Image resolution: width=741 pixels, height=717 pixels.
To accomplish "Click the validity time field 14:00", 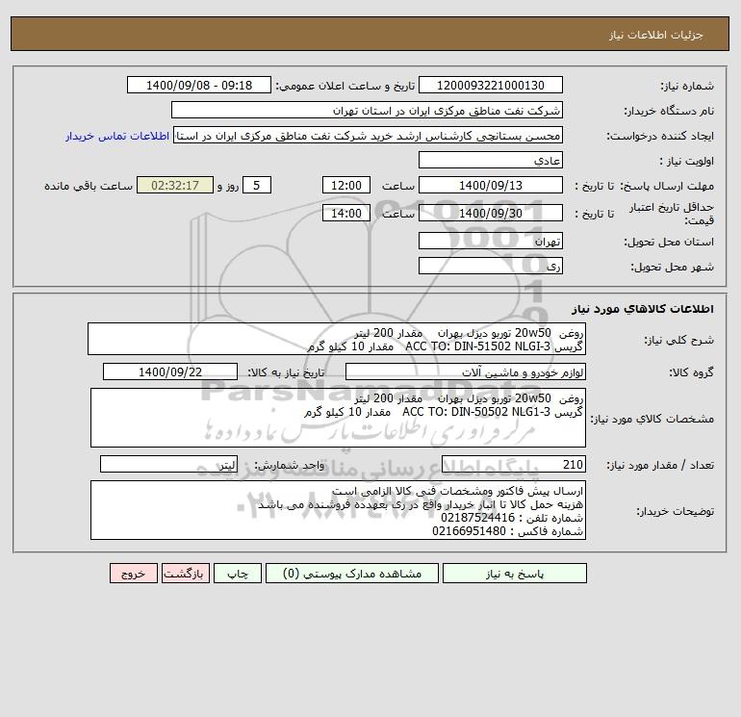I will click(345, 213).
